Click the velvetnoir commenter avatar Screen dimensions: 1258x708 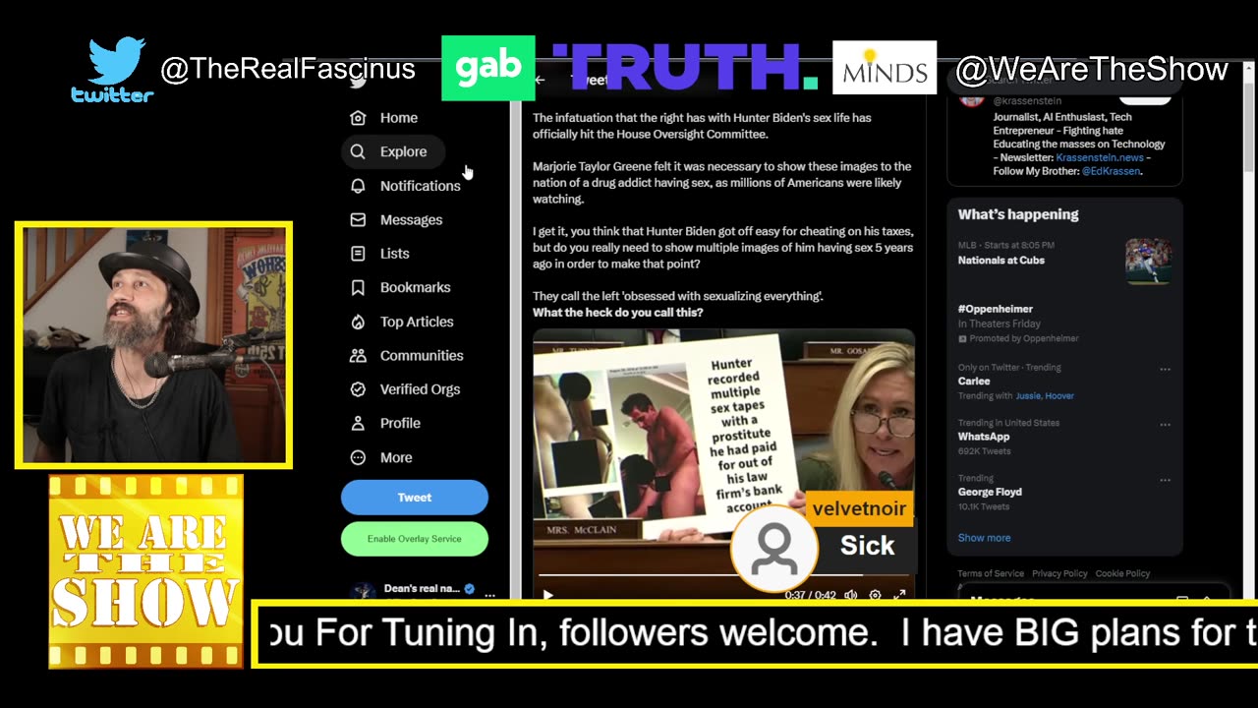[x=774, y=549]
